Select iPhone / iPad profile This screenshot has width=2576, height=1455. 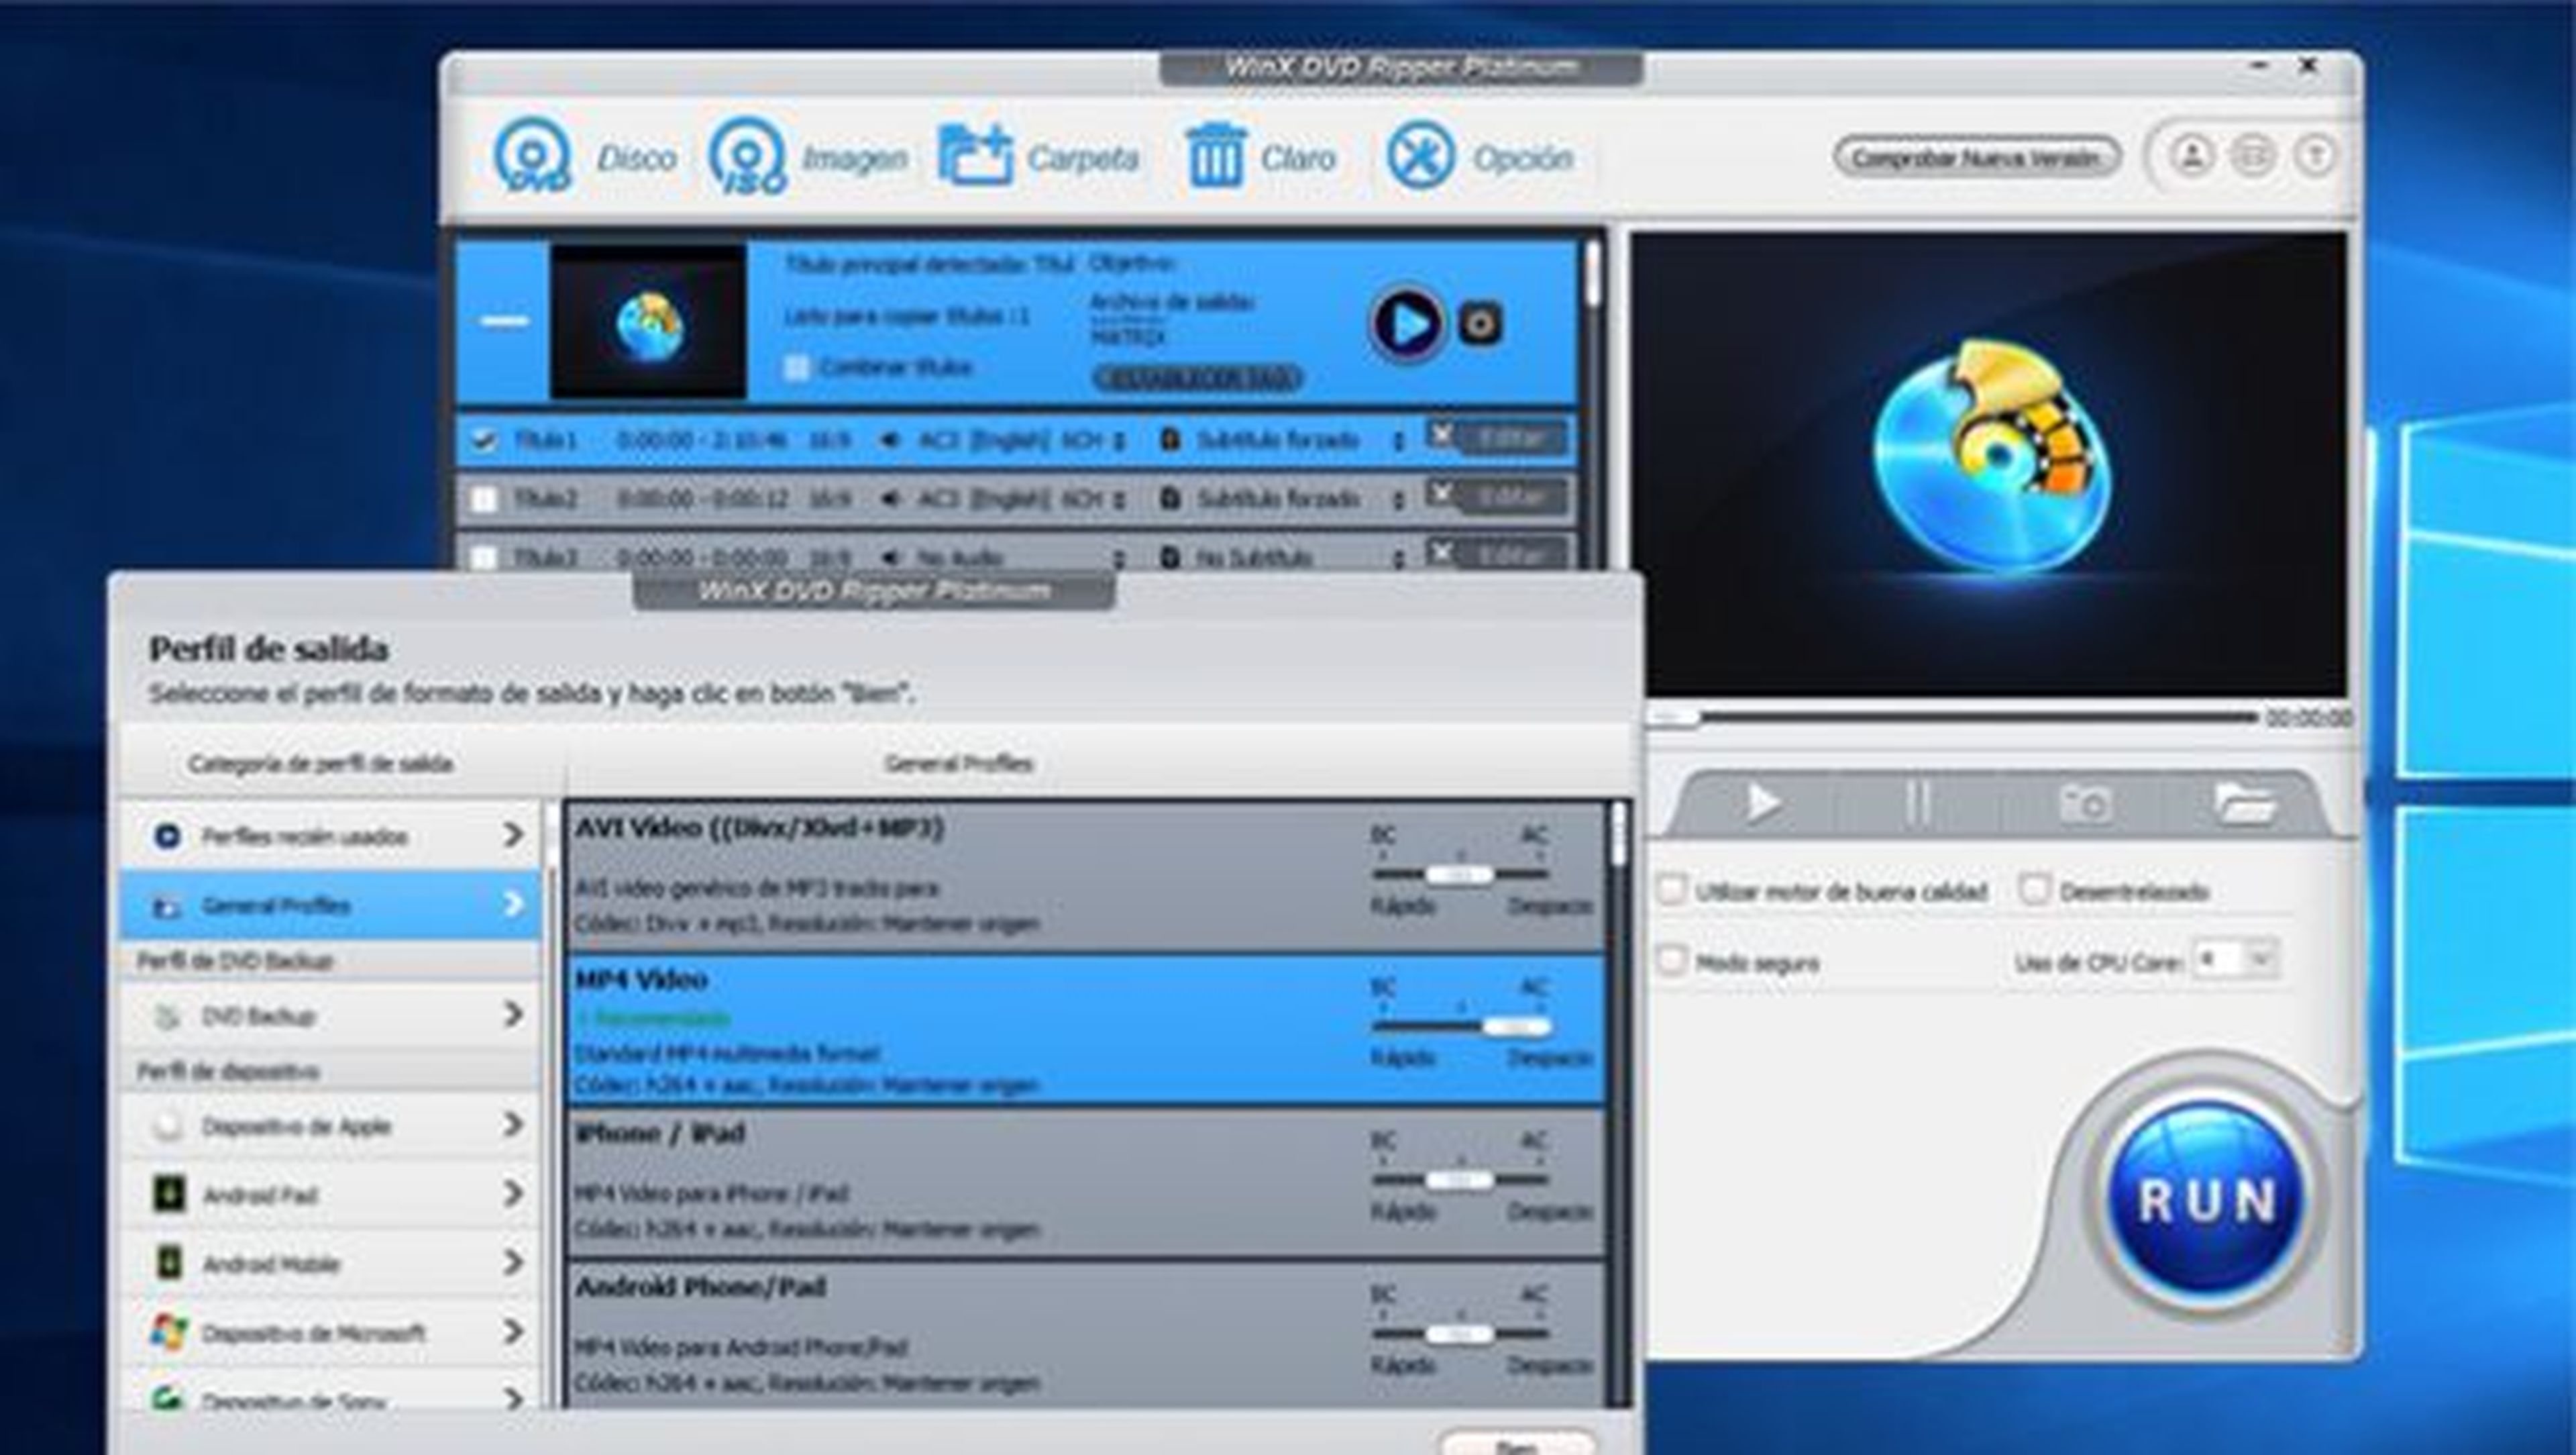[x=1086, y=1183]
